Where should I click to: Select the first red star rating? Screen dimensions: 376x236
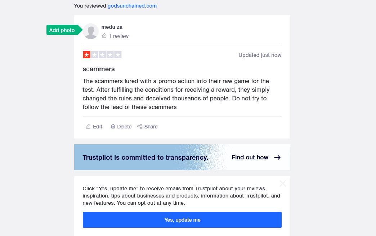tap(86, 55)
